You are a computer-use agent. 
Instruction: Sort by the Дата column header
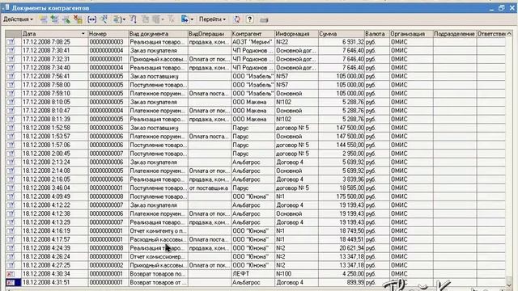point(54,34)
